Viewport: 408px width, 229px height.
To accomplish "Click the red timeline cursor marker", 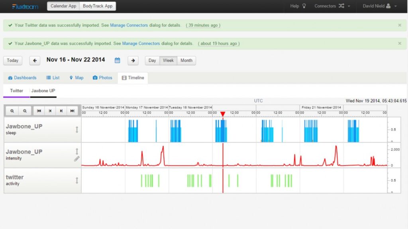I will click(x=223, y=113).
